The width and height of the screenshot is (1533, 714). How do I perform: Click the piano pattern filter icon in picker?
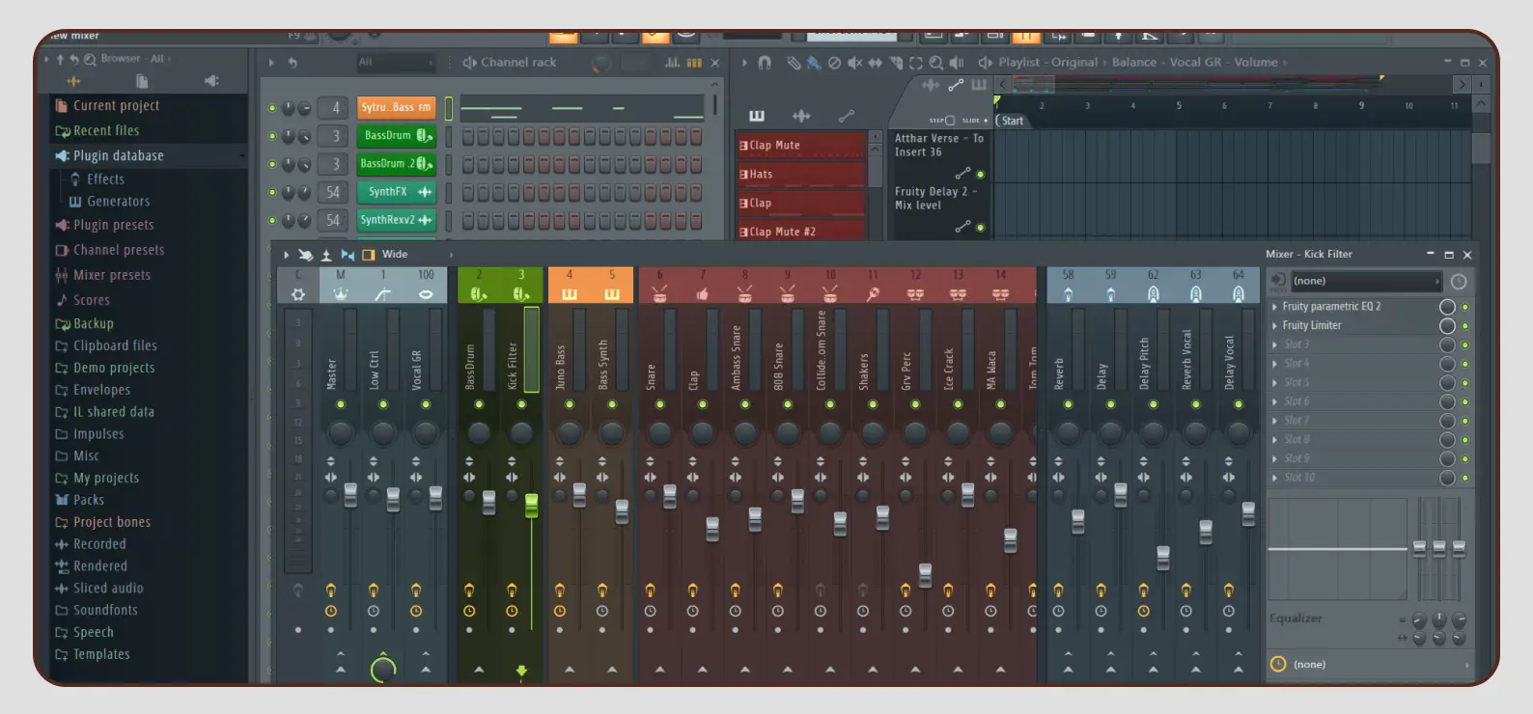[x=757, y=116]
